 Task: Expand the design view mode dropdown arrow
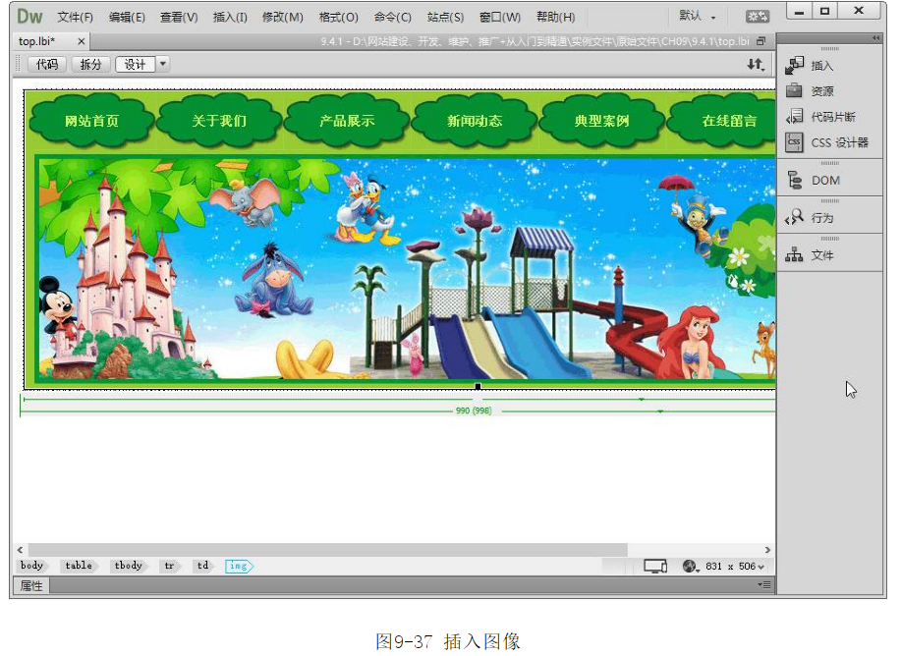[x=163, y=65]
